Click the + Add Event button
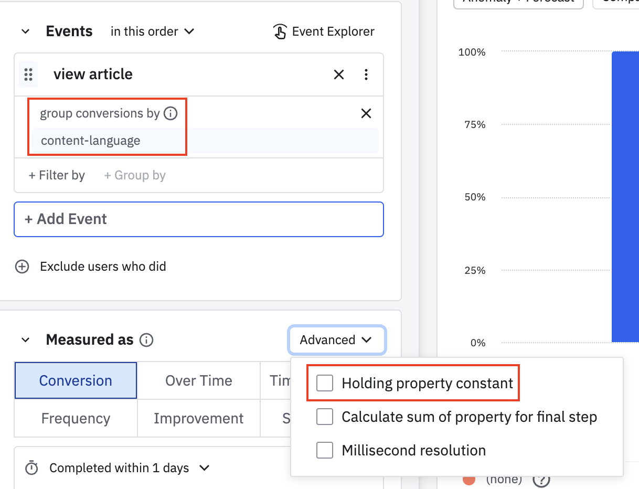This screenshot has height=489, width=639. (x=198, y=219)
